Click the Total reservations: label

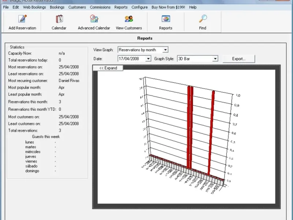click(23, 131)
